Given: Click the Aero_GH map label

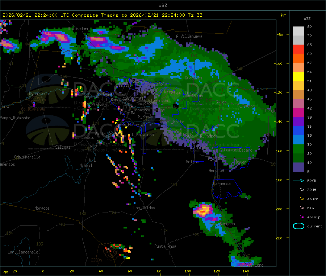Looking at the screenshot, I should [217, 170].
